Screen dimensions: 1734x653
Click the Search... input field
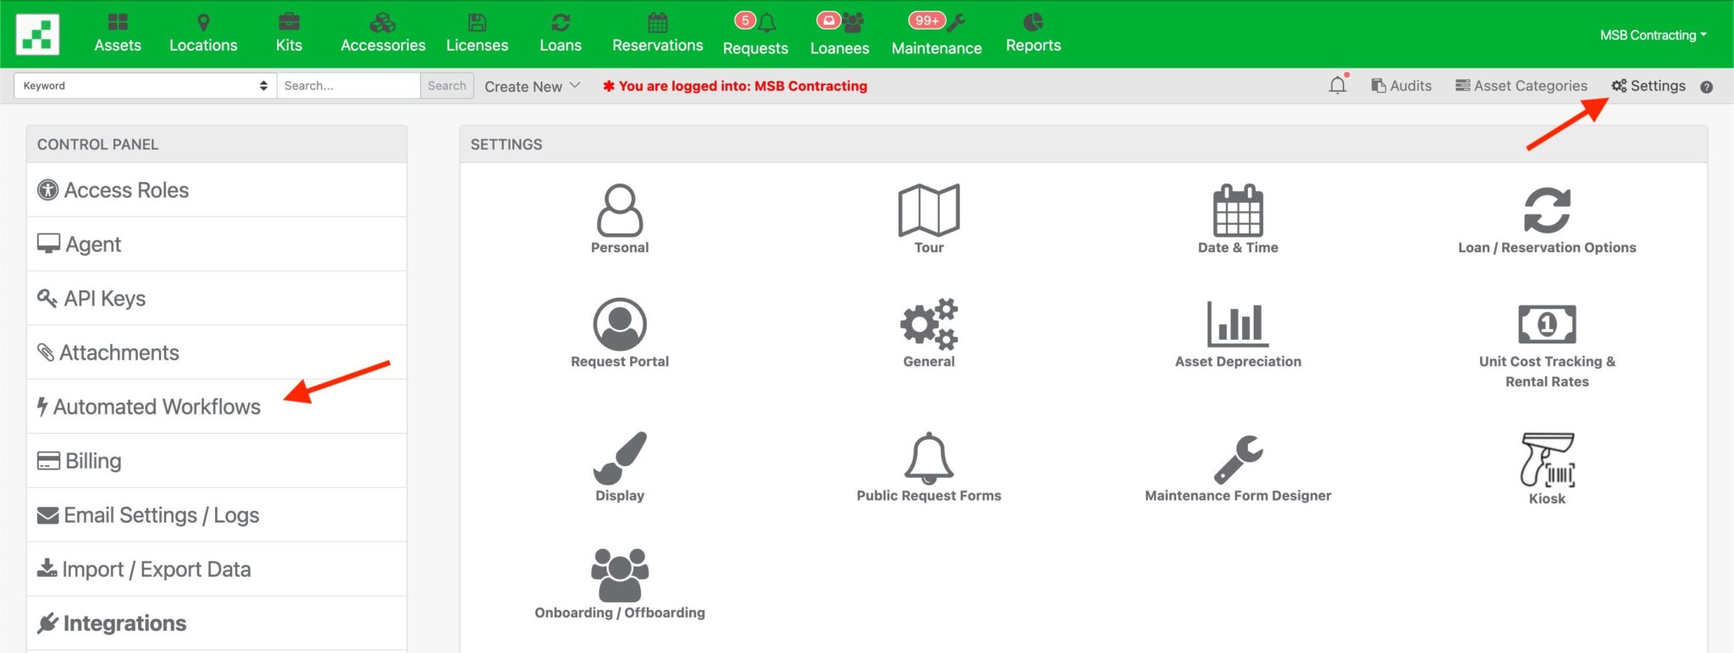coord(348,85)
